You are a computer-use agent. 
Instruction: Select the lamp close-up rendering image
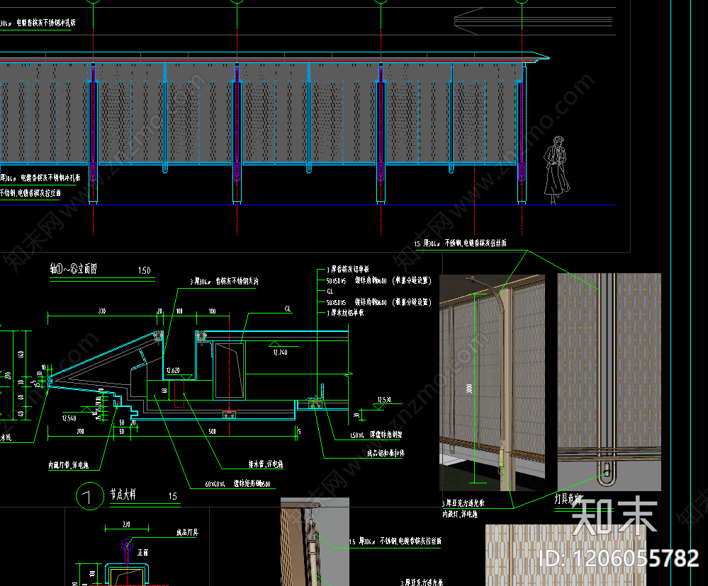609,381
